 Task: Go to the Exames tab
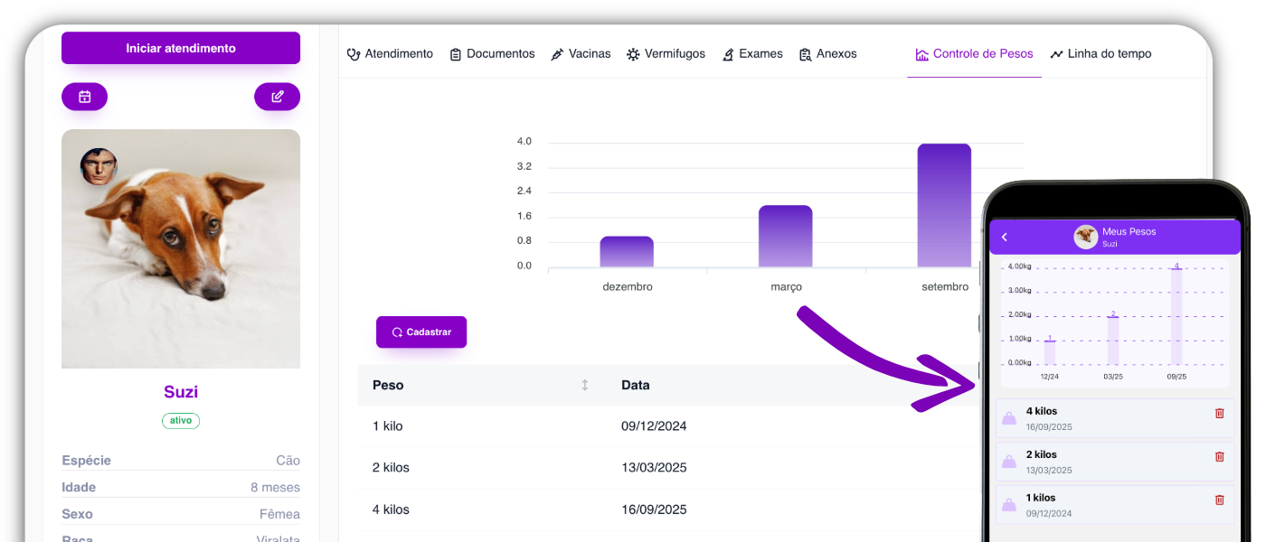(751, 54)
